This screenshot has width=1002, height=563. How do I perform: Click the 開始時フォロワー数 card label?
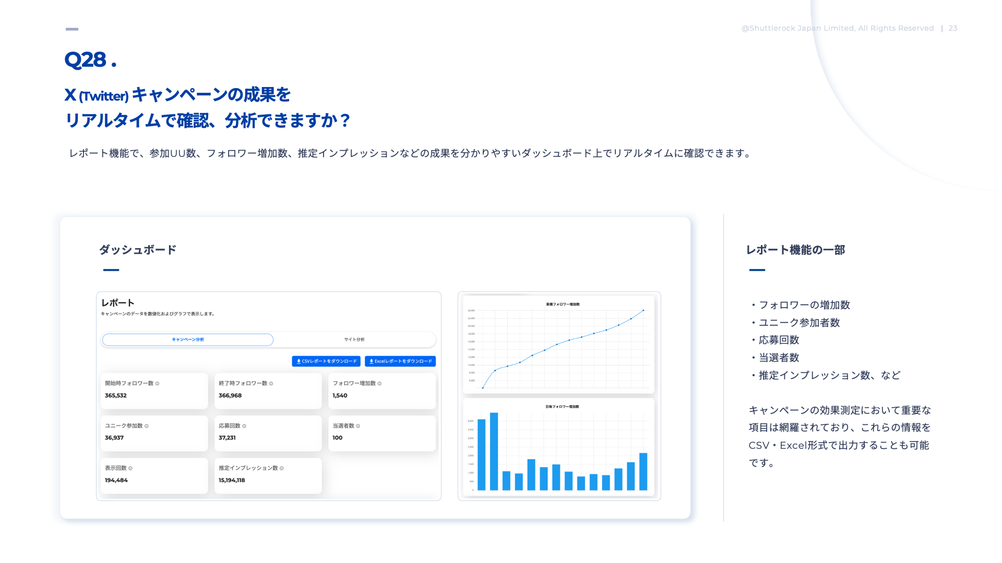(129, 384)
